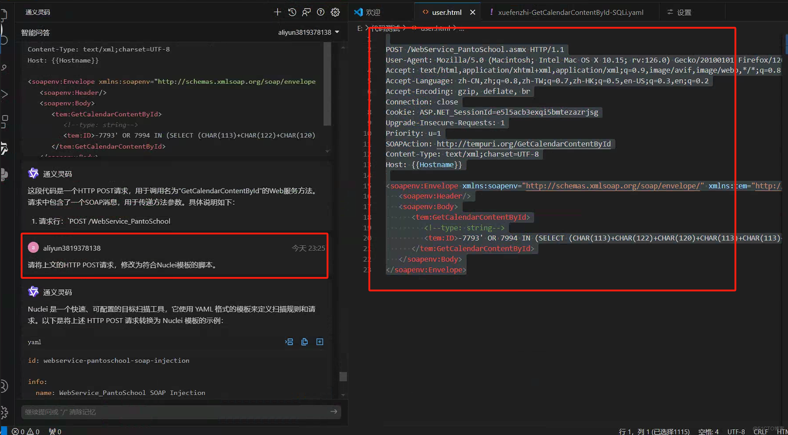
Task: Insert yaml code block into editor
Action: [289, 342]
